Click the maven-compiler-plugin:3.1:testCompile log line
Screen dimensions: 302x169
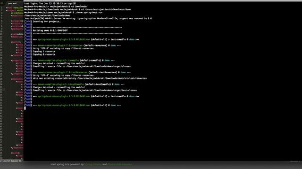point(75,84)
